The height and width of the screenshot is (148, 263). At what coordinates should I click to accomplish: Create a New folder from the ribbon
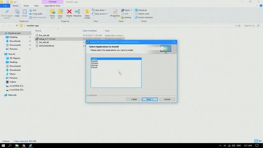[x=87, y=14]
